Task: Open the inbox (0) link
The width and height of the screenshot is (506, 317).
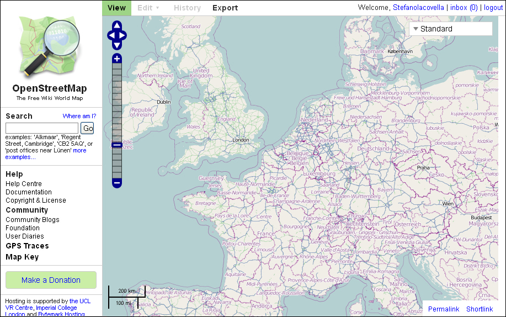Action: click(x=464, y=7)
